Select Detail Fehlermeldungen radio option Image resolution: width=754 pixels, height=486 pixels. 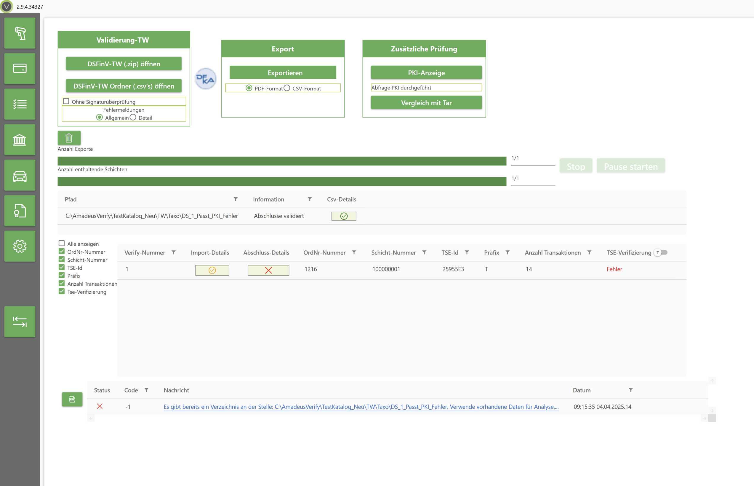133,118
